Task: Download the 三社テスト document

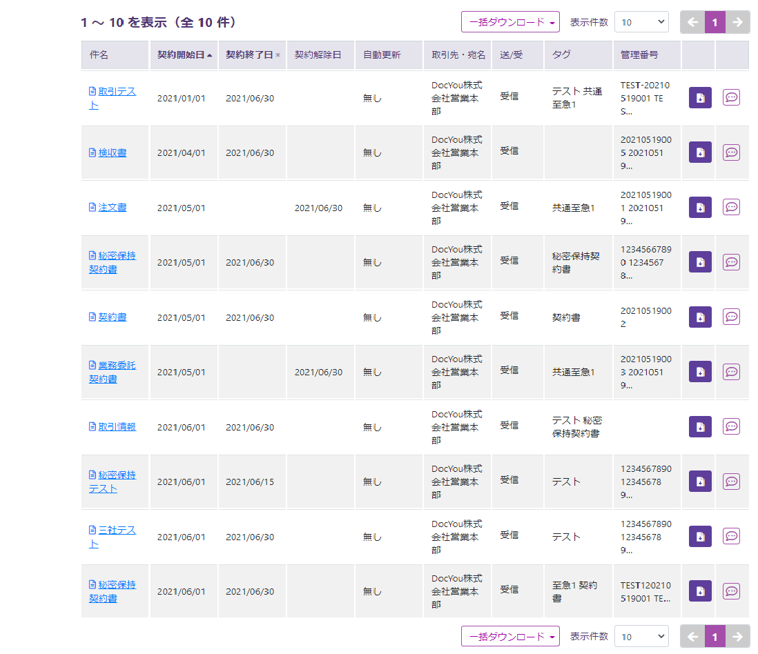Action: tap(700, 536)
